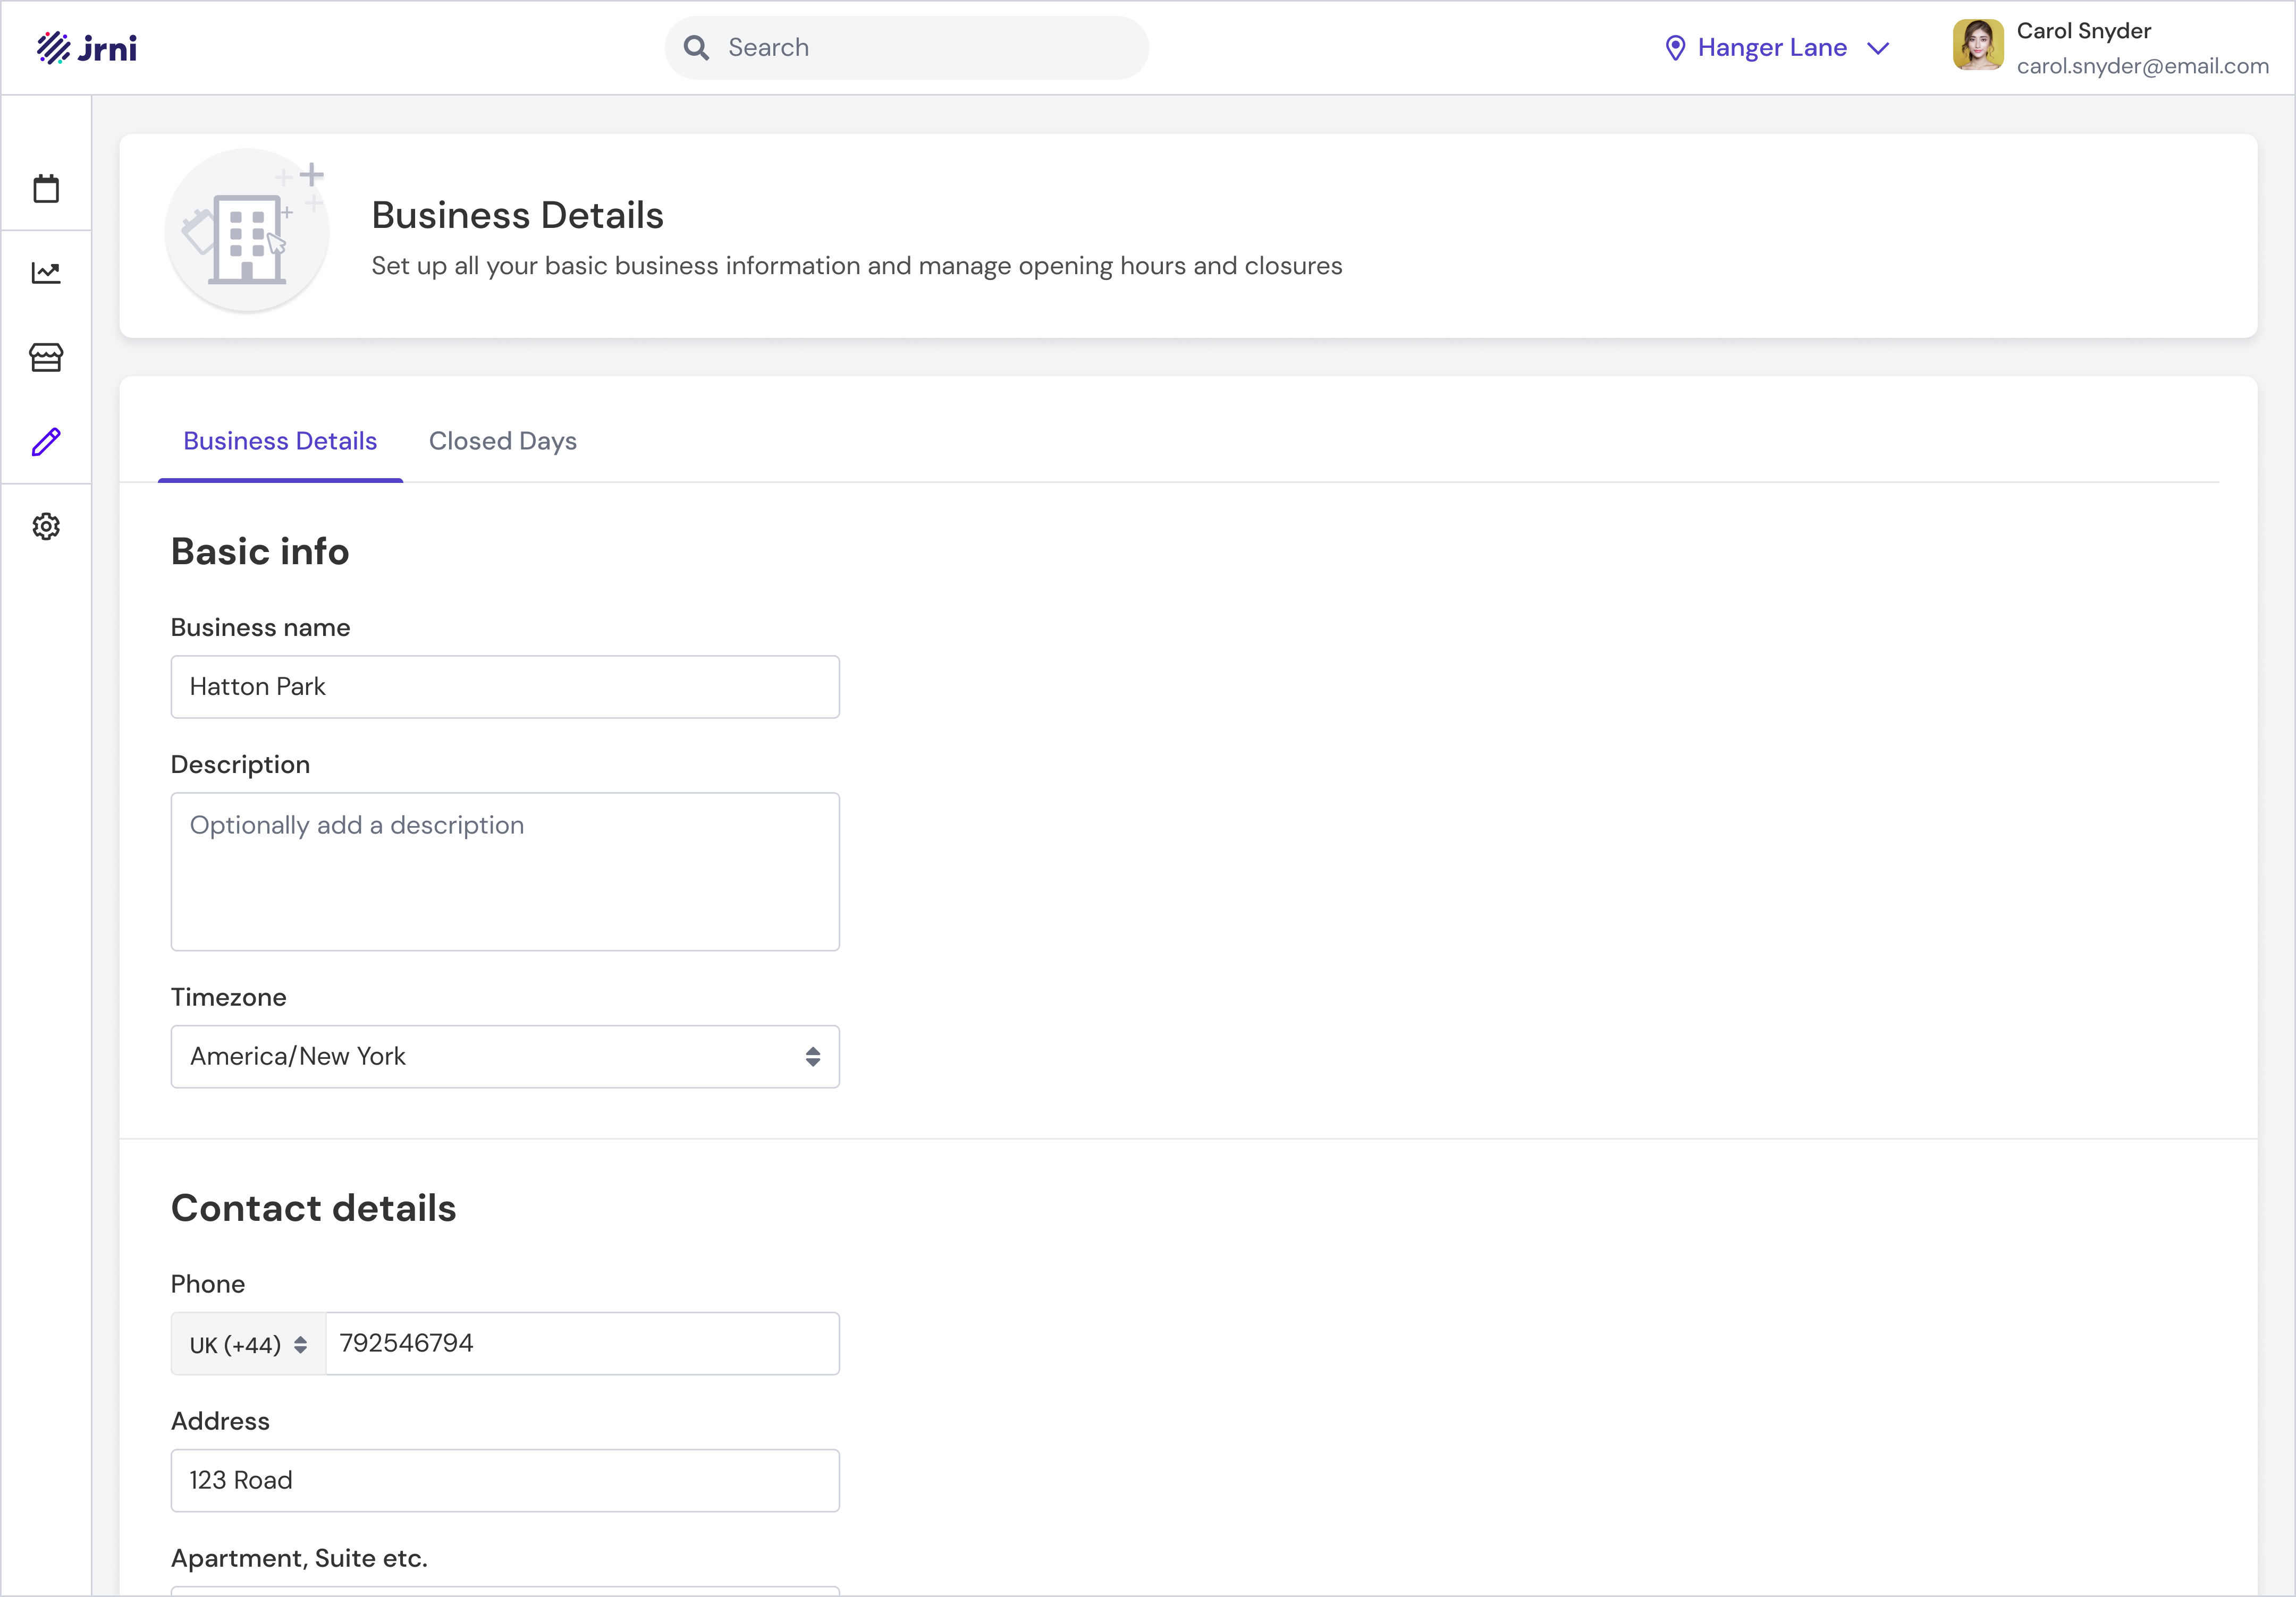Expand the Hanger Lane location dropdown

point(1777,48)
